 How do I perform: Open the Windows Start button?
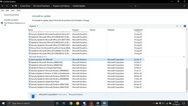3,103
